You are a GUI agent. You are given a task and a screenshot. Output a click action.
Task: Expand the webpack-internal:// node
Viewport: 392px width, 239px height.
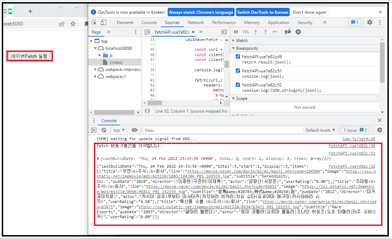(x=95, y=69)
